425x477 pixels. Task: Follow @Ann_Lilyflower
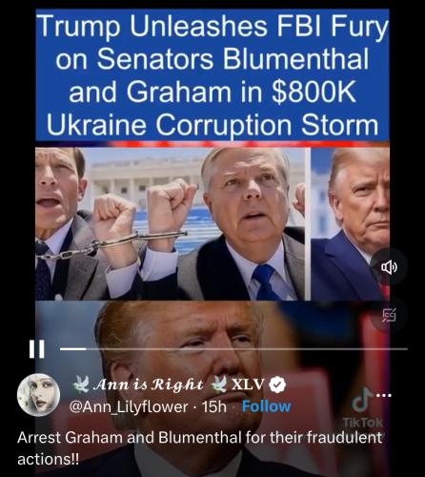[266, 406]
